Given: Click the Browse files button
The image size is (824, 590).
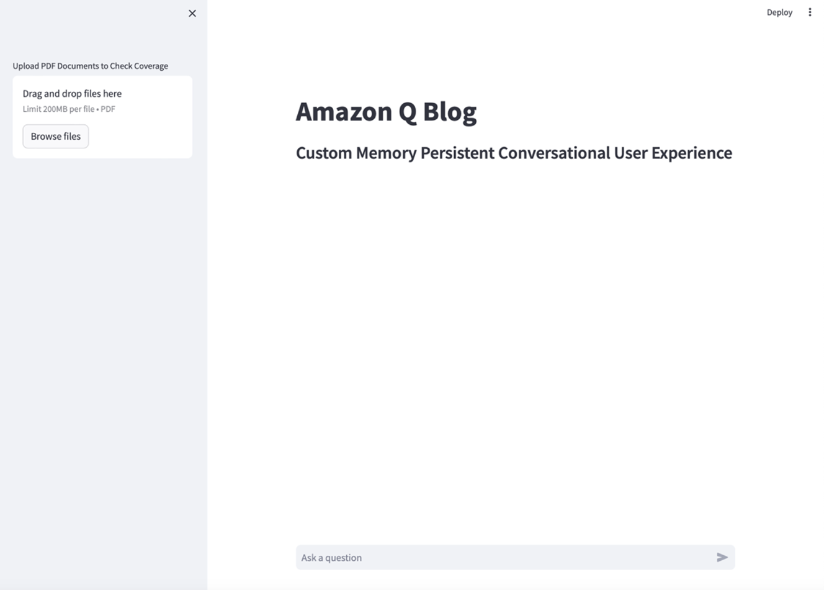Looking at the screenshot, I should point(56,137).
